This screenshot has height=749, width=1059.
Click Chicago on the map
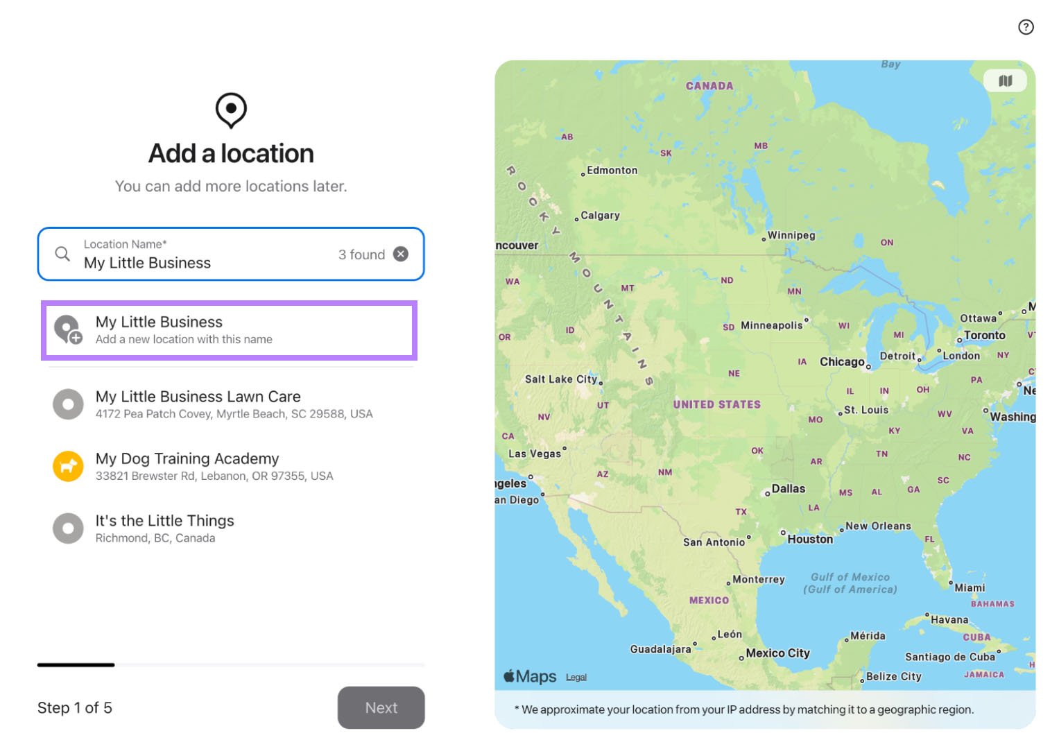(843, 361)
